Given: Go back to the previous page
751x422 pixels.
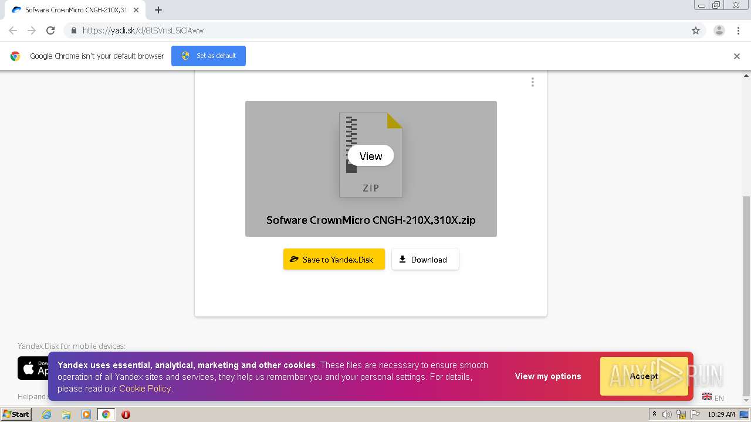Looking at the screenshot, I should (13, 30).
